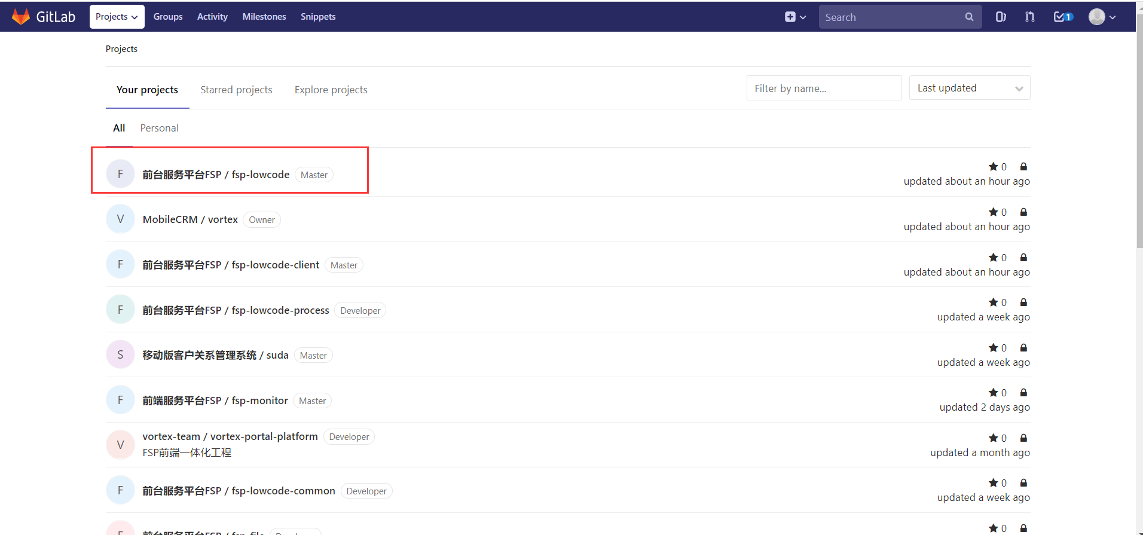Click the star icon on fsp-lowcode-common row
The width and height of the screenshot is (1143, 535).
993,483
